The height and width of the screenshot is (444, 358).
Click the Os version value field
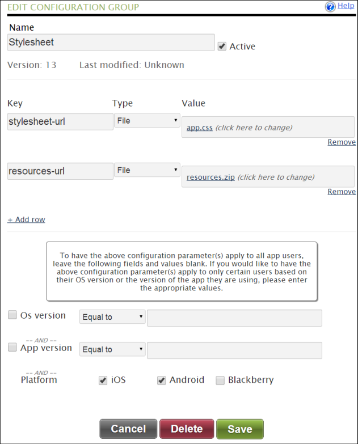tap(234, 318)
